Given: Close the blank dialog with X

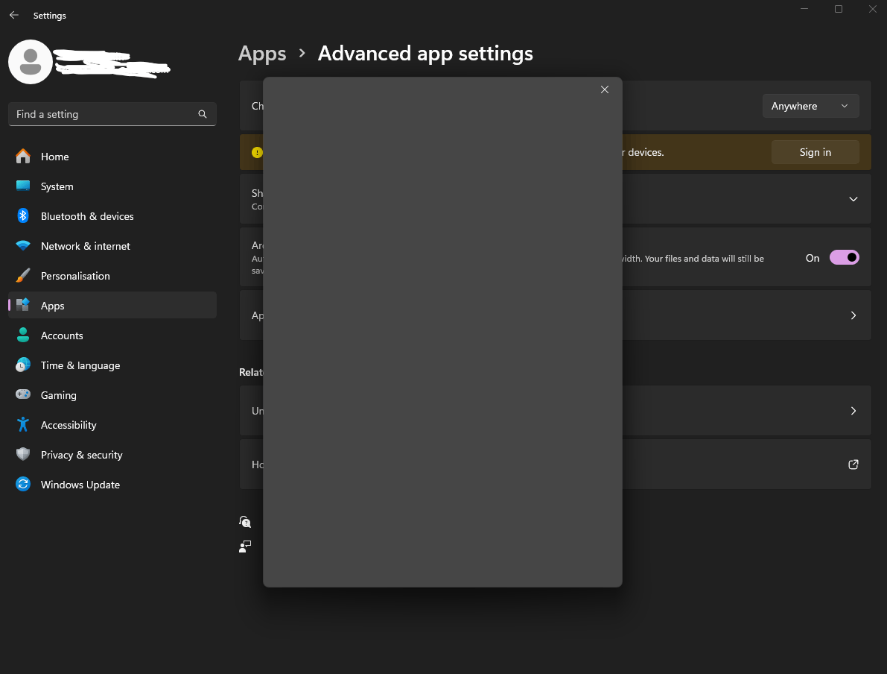Looking at the screenshot, I should pos(605,89).
